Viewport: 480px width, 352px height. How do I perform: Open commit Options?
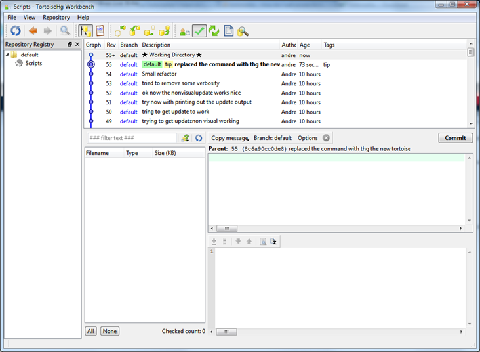click(308, 138)
